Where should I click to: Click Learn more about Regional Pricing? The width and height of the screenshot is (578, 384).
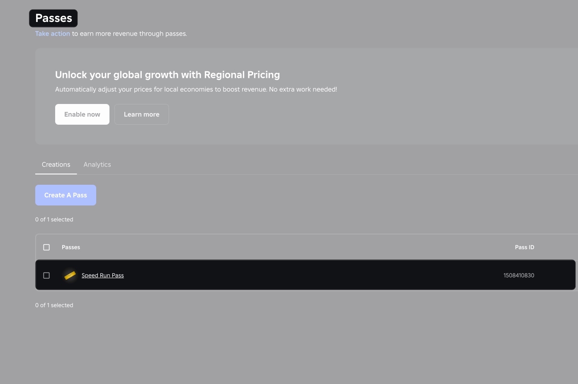coord(141,114)
